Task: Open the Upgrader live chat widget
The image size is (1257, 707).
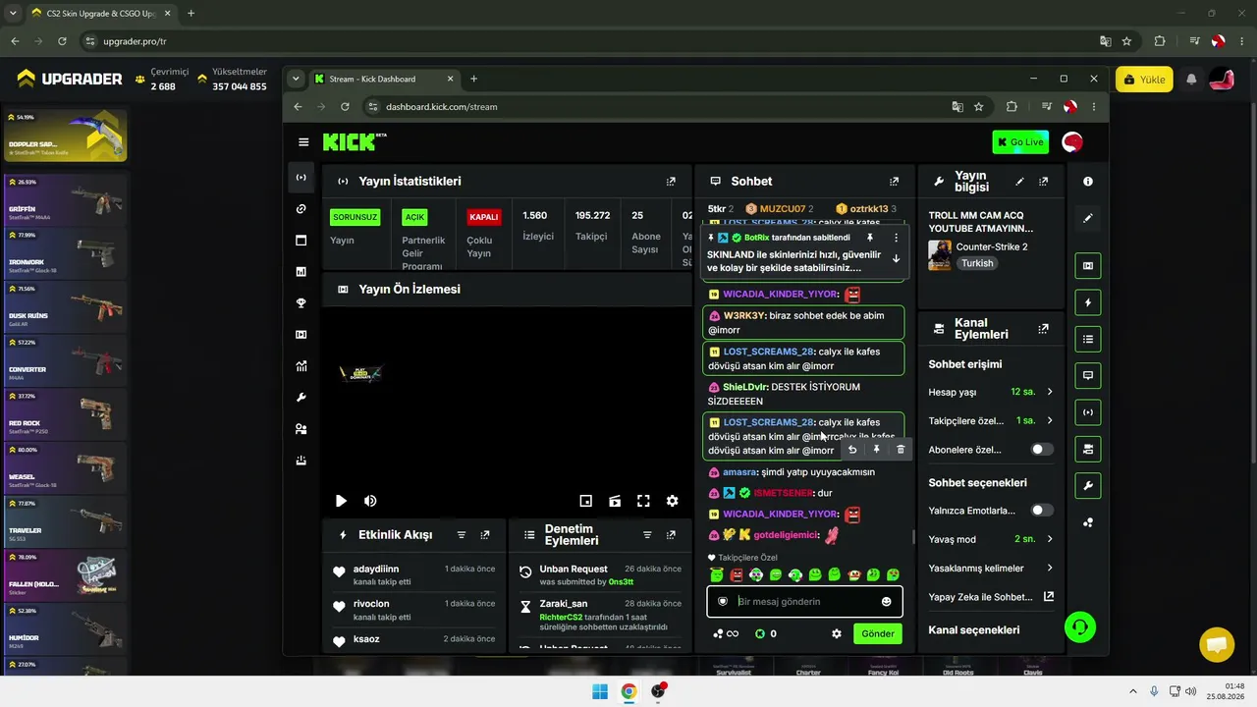Action: [x=1217, y=645]
